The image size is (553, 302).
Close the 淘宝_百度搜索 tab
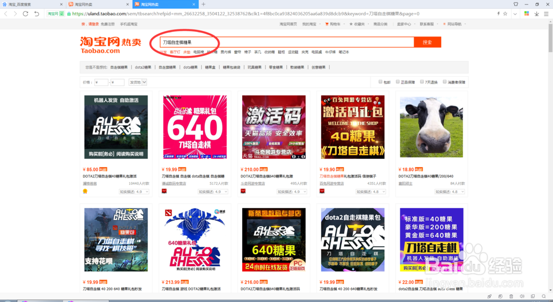pos(61,4)
